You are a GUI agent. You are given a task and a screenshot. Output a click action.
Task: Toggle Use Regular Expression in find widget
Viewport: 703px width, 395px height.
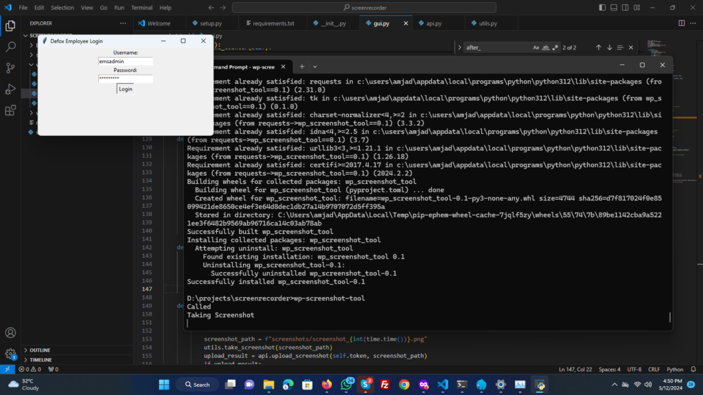pyautogui.click(x=555, y=47)
